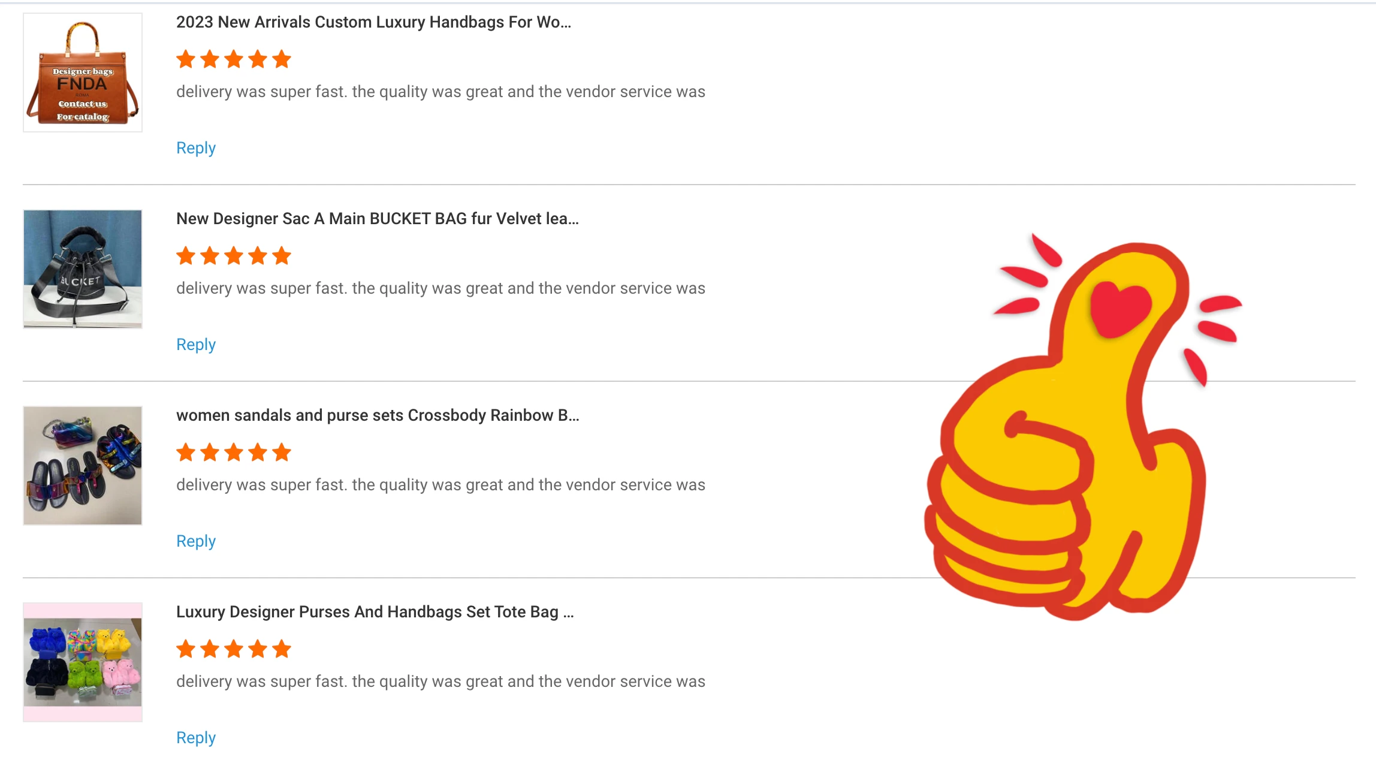Open the colorful teddy bear bags thumbnail
This screenshot has width=1376, height=772.
point(83,662)
